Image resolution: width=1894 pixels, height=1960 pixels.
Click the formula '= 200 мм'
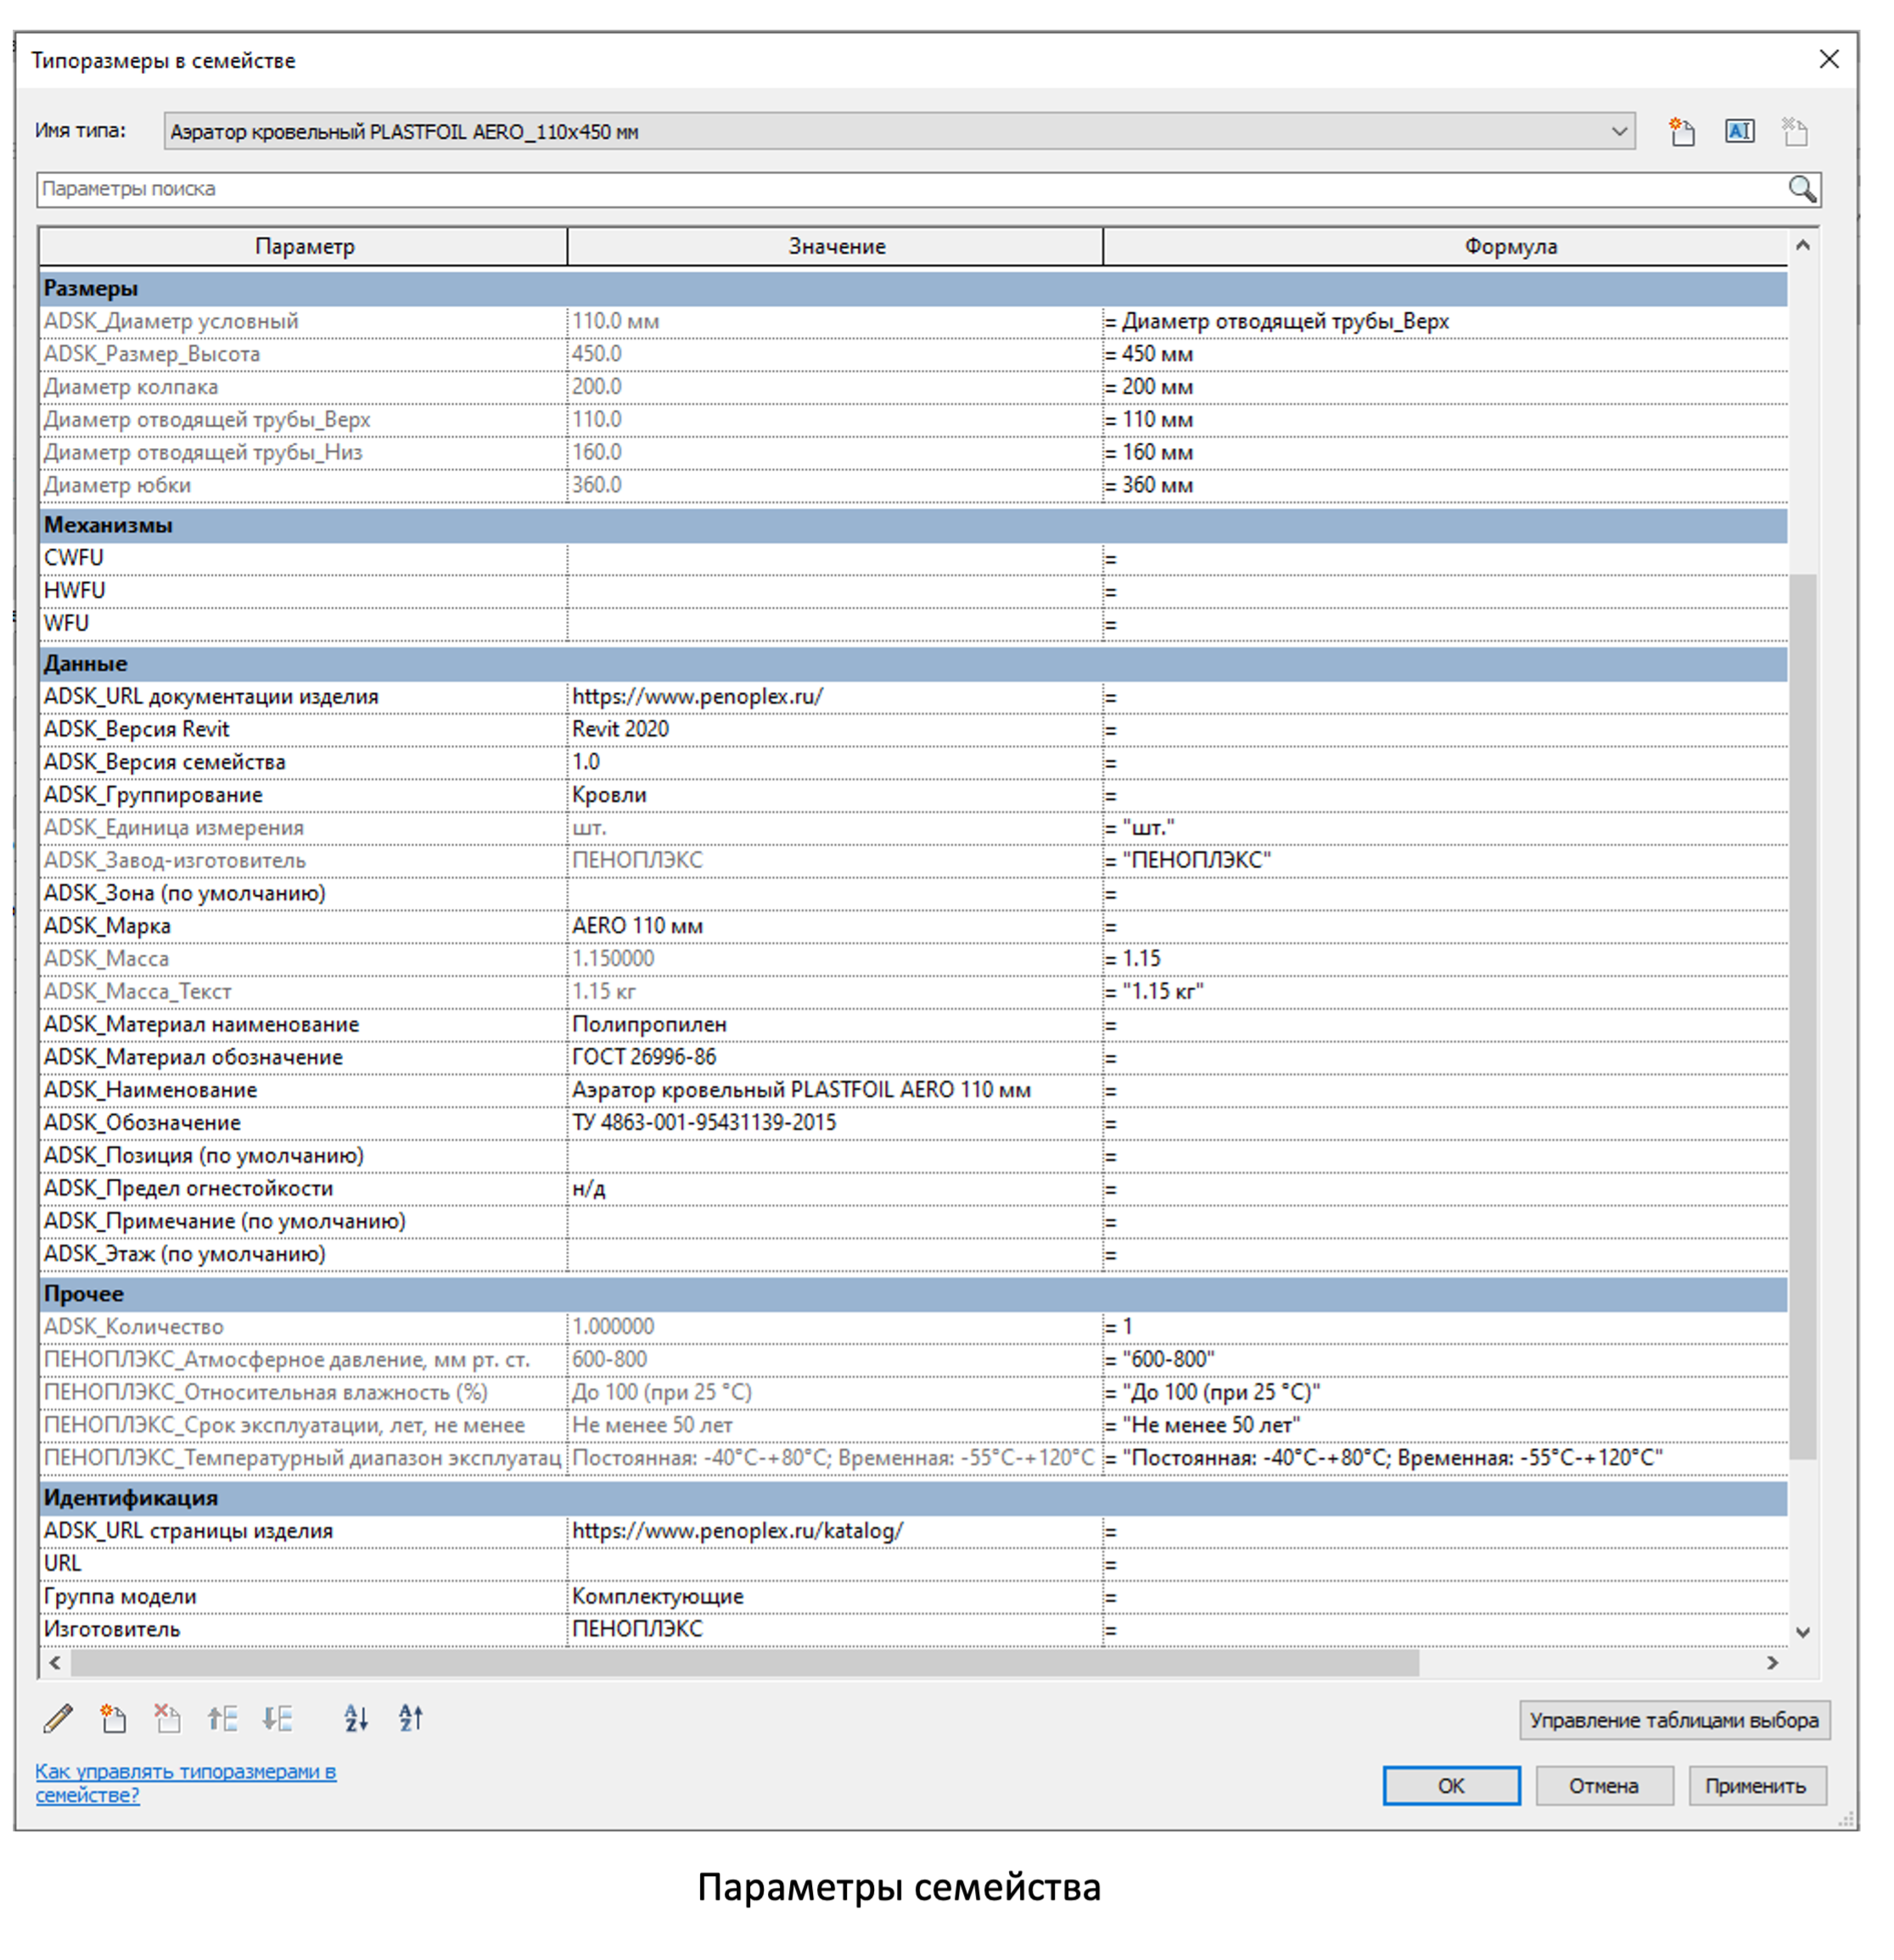(x=1445, y=387)
